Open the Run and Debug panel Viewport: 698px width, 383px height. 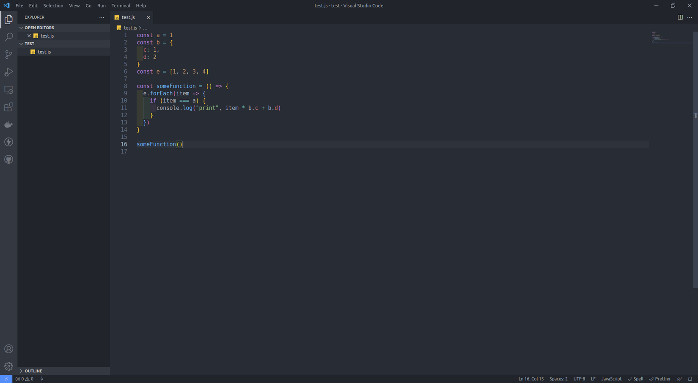pos(8,72)
